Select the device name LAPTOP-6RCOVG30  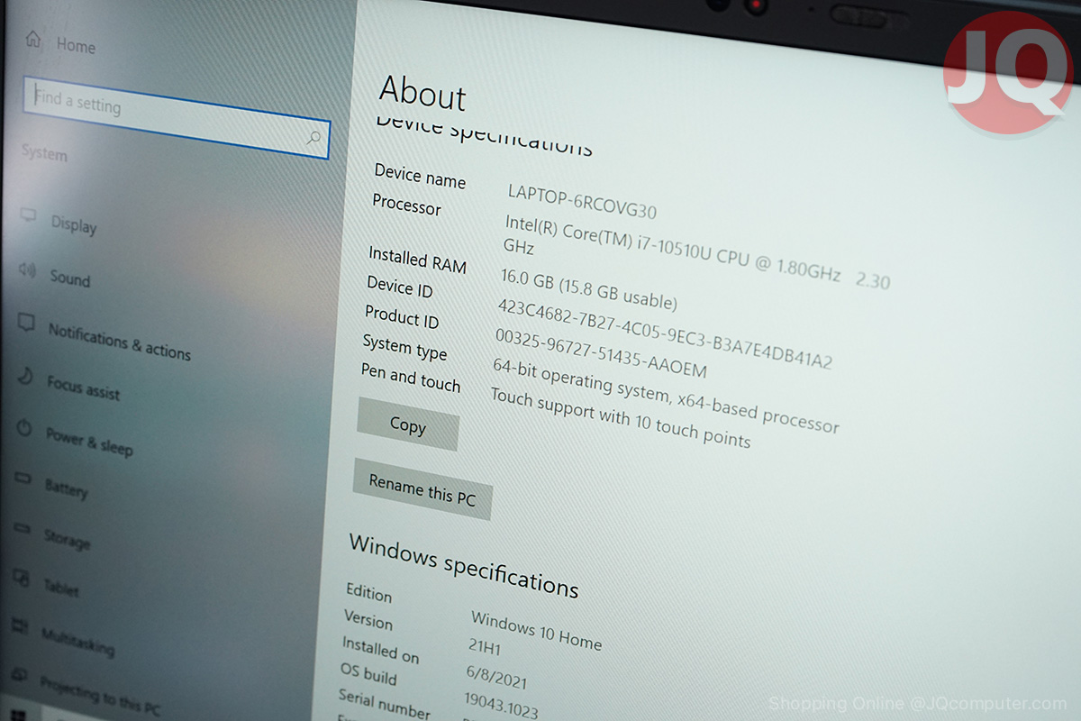(582, 201)
